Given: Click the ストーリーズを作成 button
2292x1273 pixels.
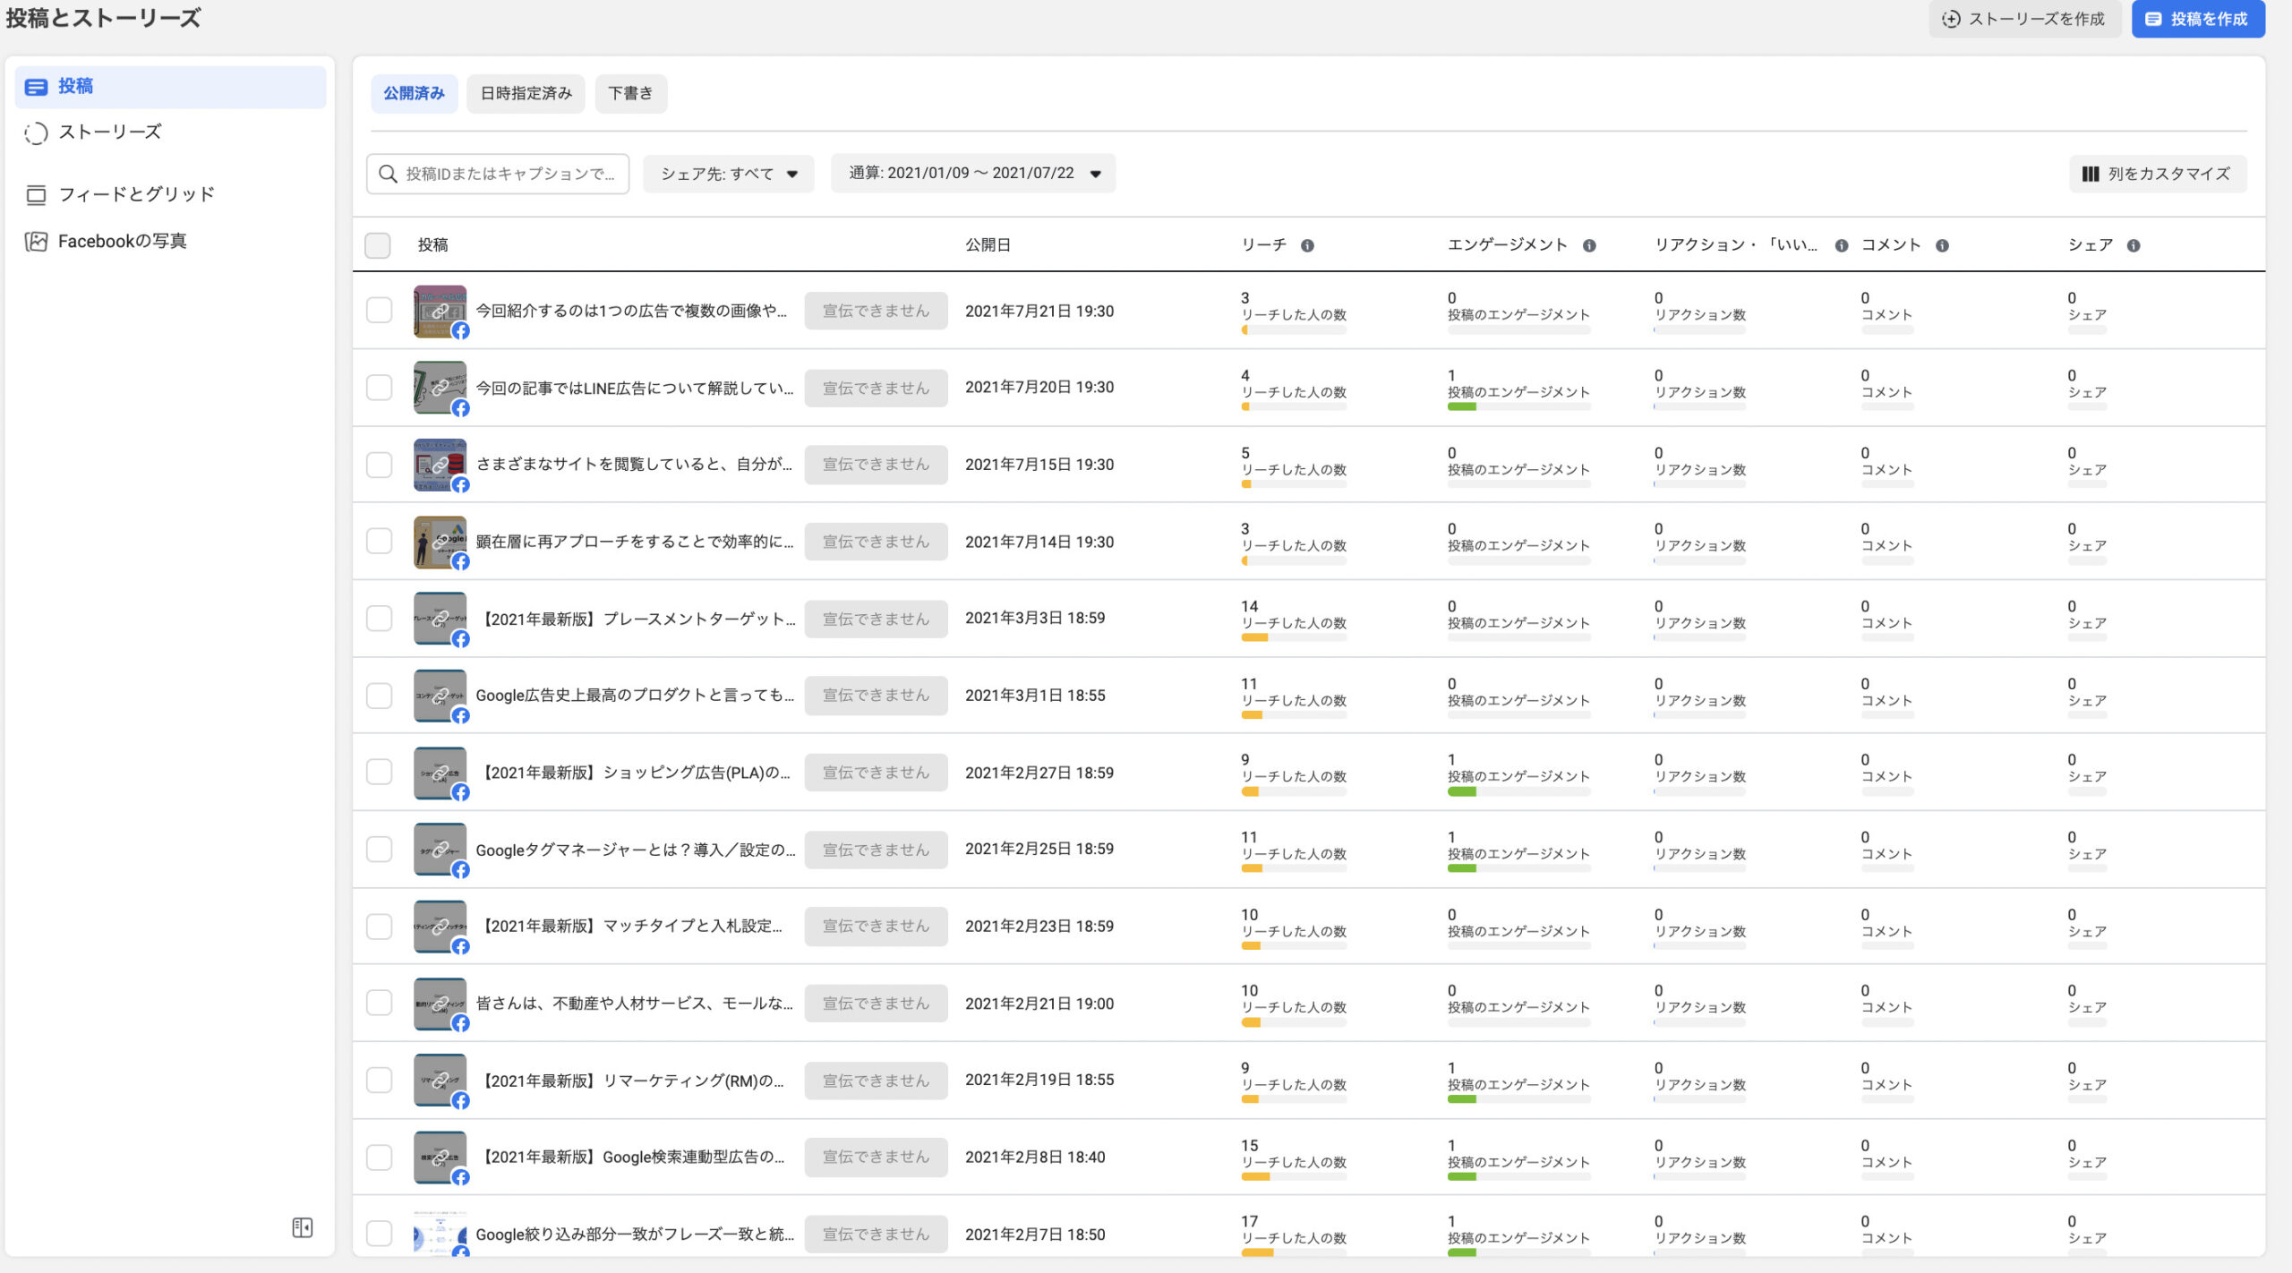Looking at the screenshot, I should coord(2024,19).
